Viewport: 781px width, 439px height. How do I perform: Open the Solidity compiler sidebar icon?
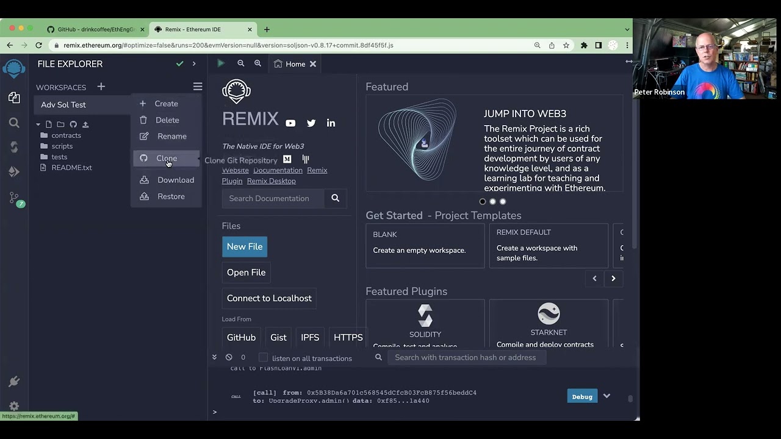14,147
